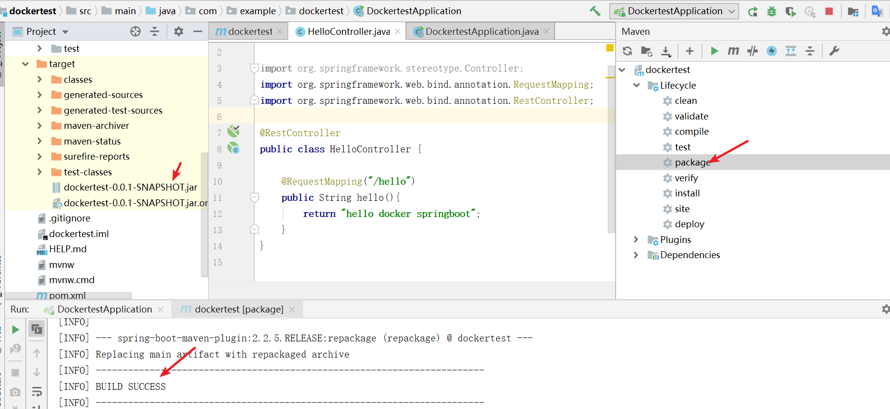Select Maven install lifecycle goal
The height and width of the screenshot is (409, 890).
point(687,193)
